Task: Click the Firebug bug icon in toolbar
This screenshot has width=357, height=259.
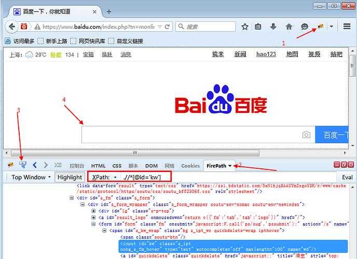Action: point(321,26)
